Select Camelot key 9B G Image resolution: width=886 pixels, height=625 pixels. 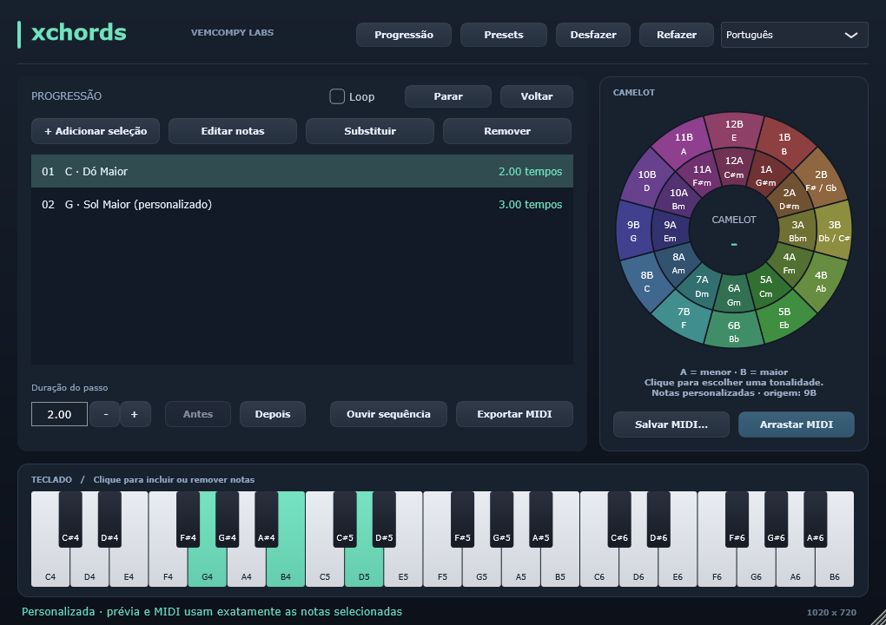point(633,230)
